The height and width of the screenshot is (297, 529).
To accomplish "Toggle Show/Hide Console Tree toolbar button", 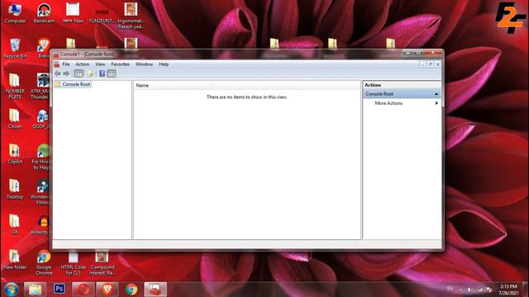I will tap(79, 73).
